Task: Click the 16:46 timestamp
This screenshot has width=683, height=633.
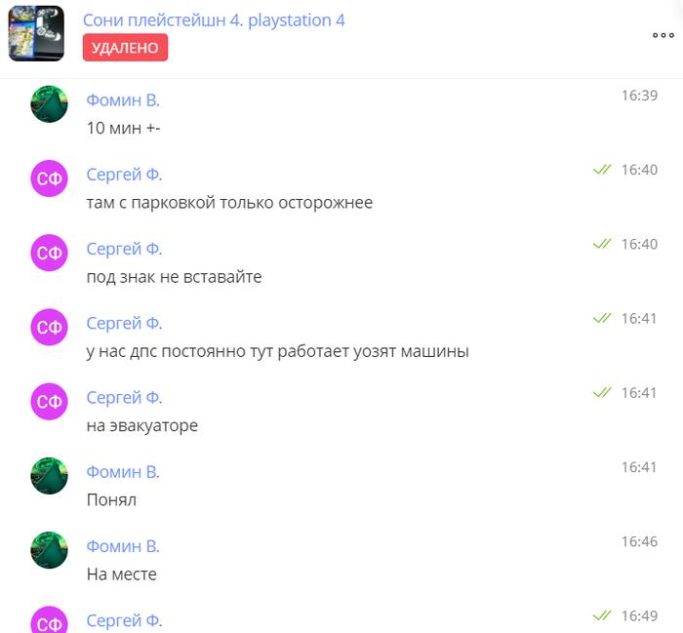Action: tap(639, 541)
